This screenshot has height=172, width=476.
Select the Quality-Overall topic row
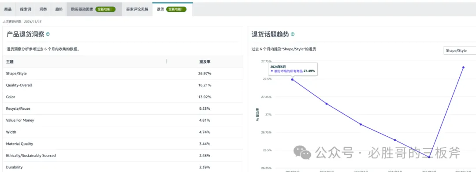click(123, 86)
